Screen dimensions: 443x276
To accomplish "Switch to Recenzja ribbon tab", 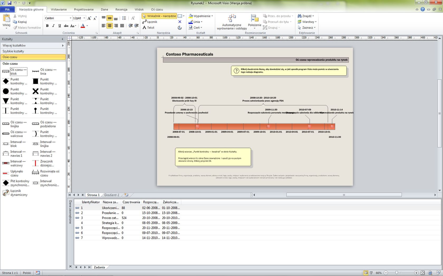I will (x=121, y=9).
